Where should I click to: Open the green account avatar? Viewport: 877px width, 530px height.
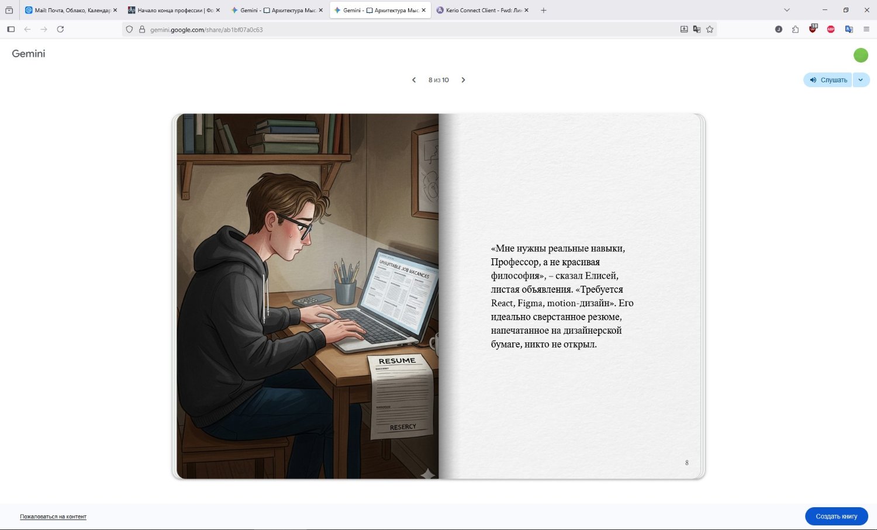click(861, 55)
